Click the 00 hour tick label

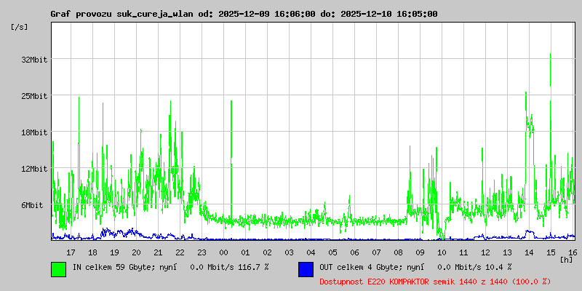coord(223,252)
